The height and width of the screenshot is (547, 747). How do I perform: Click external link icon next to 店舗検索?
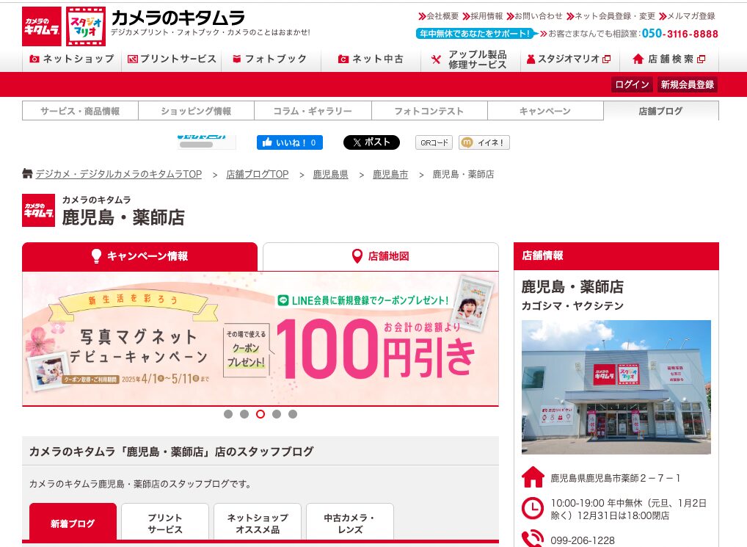tap(702, 59)
